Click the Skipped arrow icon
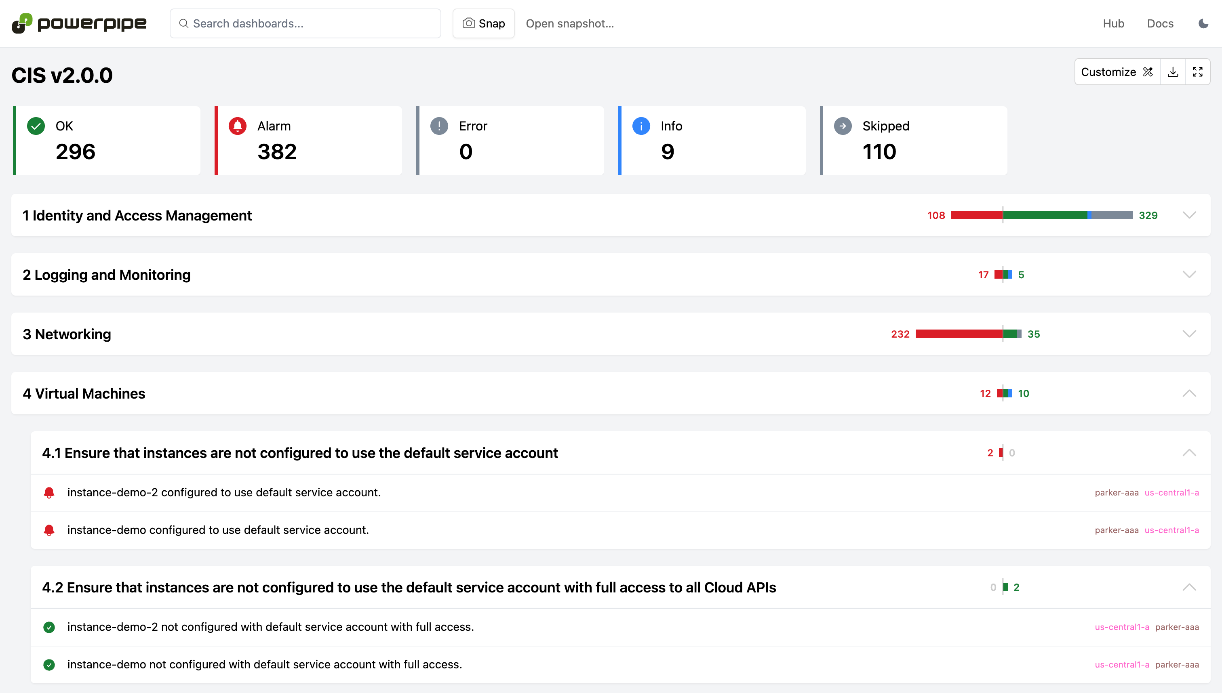1222x693 pixels. pos(843,126)
